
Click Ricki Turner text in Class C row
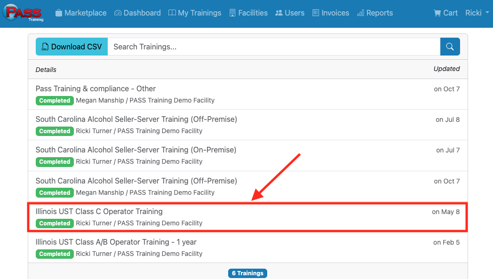coord(94,223)
